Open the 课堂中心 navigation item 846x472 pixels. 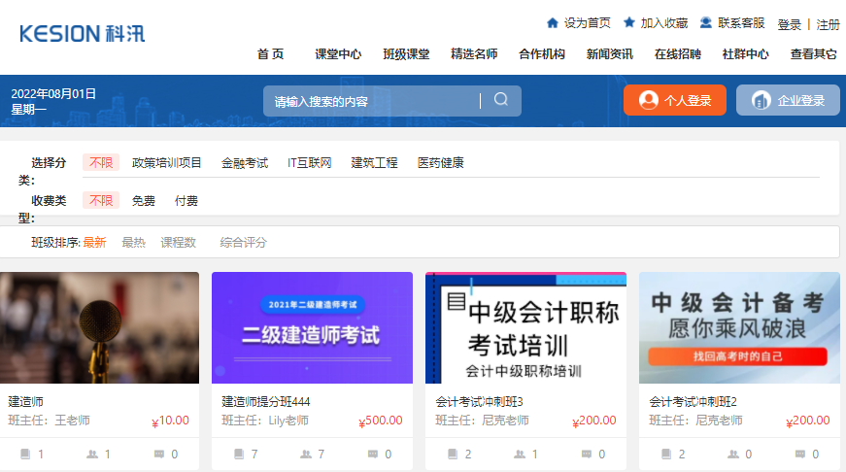338,54
